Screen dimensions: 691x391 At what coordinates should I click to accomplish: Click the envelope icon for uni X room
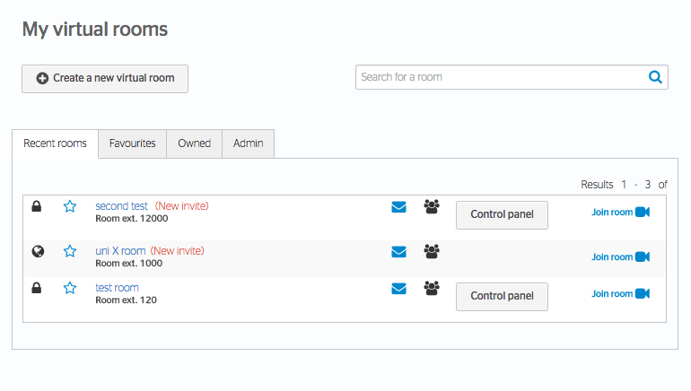click(x=398, y=252)
